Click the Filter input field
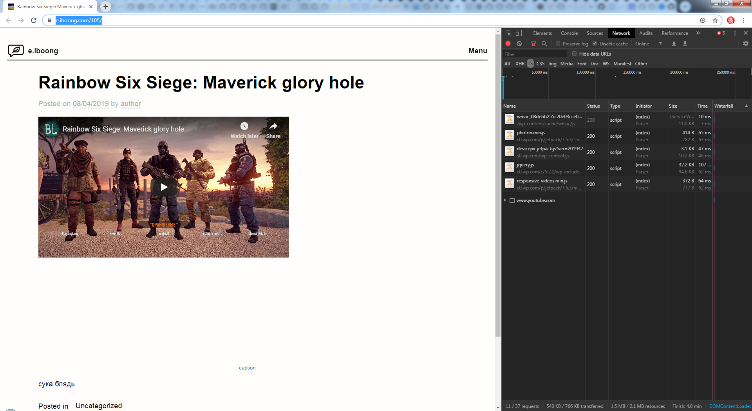 coord(535,54)
